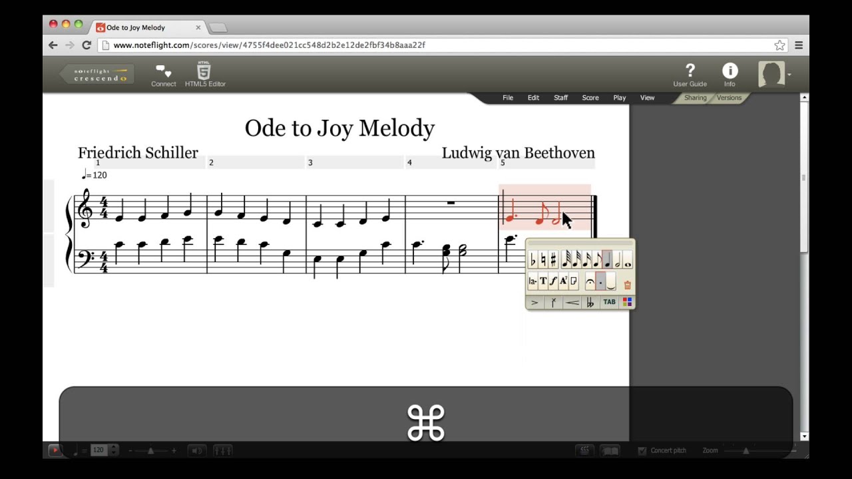Open the color squares palette tab
The image size is (852, 479).
627,302
